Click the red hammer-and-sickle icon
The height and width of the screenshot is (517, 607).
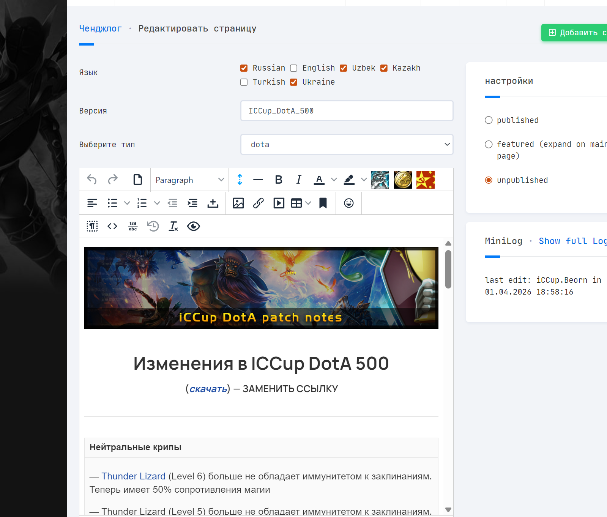426,180
